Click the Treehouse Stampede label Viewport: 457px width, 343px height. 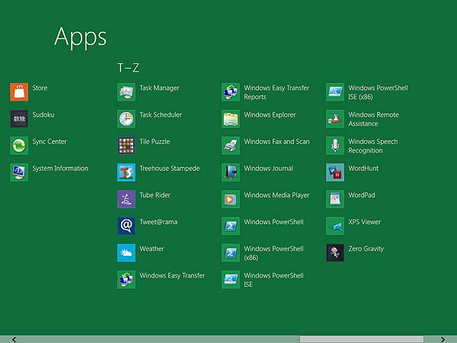(169, 168)
